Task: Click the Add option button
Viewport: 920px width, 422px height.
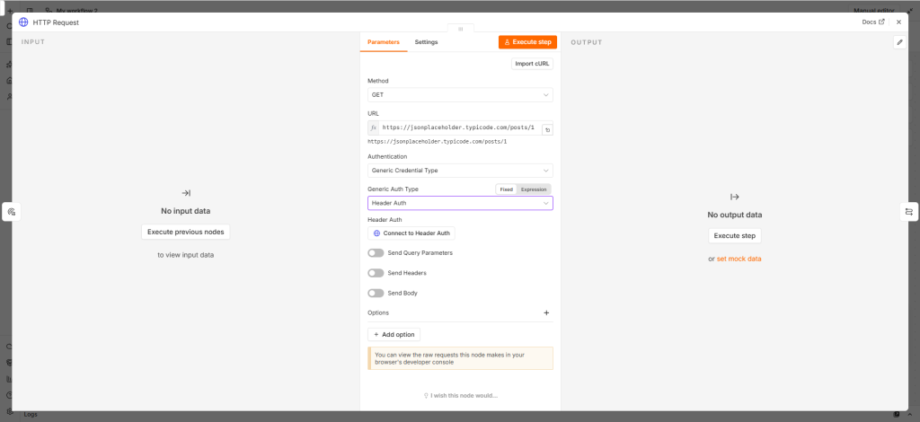Action: pos(394,335)
